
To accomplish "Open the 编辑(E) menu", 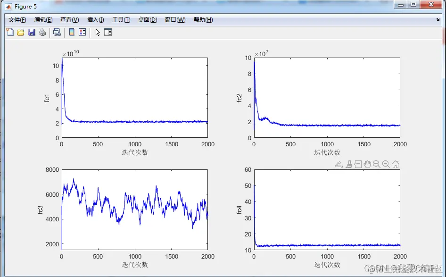I will (43, 20).
